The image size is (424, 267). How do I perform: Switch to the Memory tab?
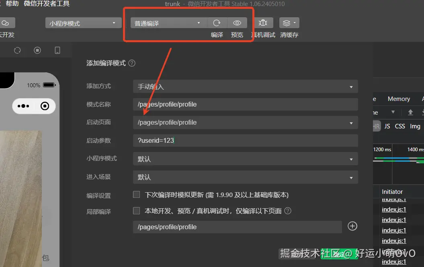(x=399, y=99)
